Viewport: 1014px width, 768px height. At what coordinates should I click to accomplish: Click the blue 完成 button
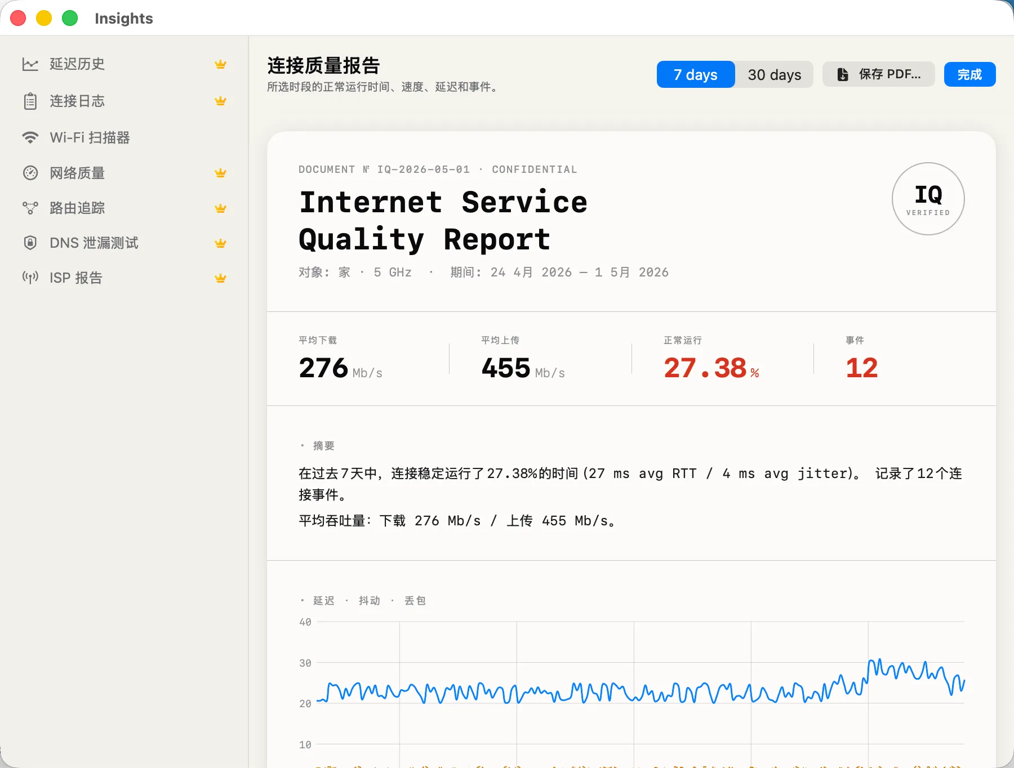969,74
